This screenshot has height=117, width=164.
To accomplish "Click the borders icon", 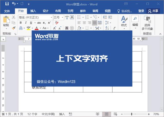I will 87,28.
